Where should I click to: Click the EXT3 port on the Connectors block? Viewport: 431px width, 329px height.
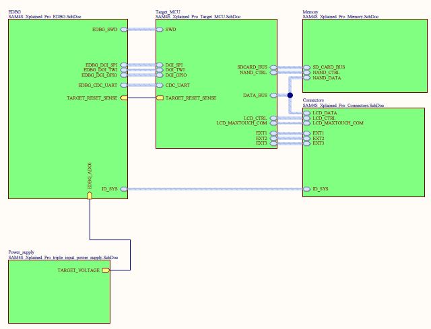coord(307,143)
